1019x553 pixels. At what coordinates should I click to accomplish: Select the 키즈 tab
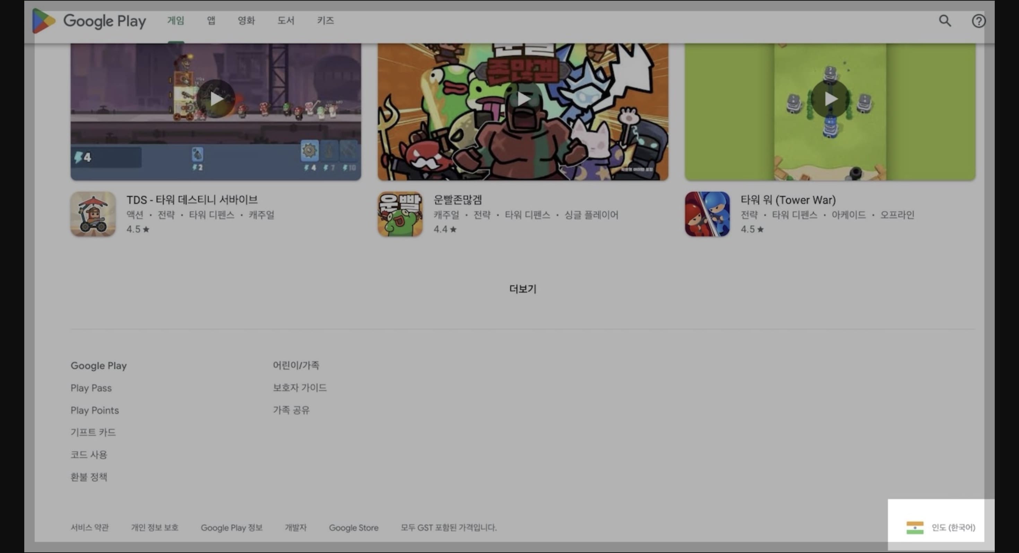click(325, 20)
